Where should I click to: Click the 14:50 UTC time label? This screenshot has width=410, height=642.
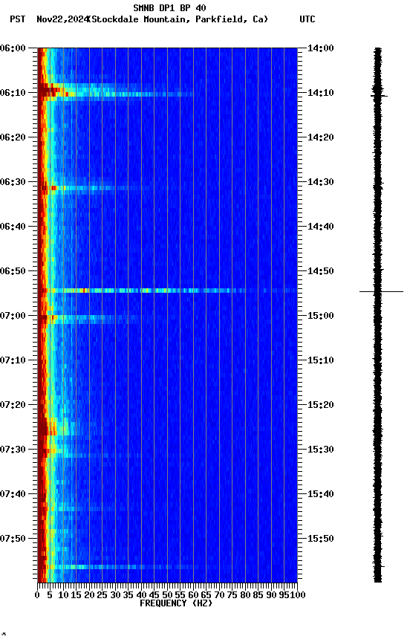[321, 271]
